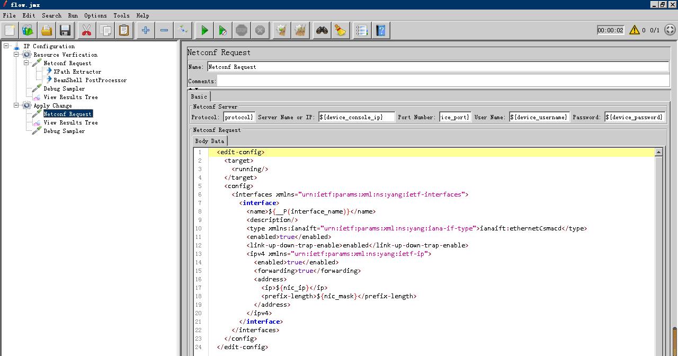Viewport: 678px width, 356px height.
Task: Click Start no pauses icon
Action: [x=223, y=30]
